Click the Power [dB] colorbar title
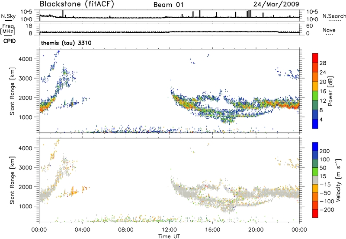This screenshot has width=346, height=239. [x=330, y=91]
